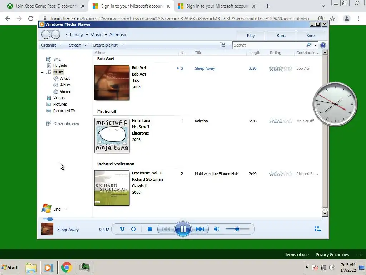Click Media Player taskbar icon
366x275 pixels.
coord(49,267)
